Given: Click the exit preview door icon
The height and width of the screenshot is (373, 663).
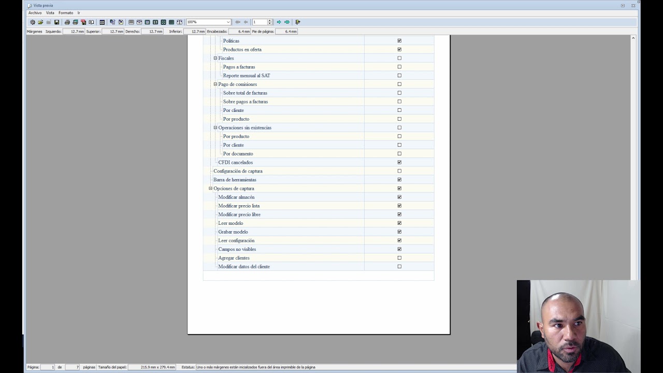Looking at the screenshot, I should click(297, 22).
